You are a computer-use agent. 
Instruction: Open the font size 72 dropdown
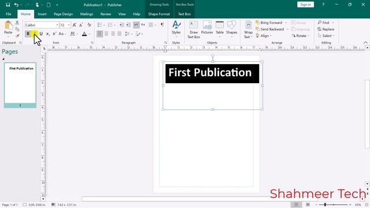click(69, 25)
